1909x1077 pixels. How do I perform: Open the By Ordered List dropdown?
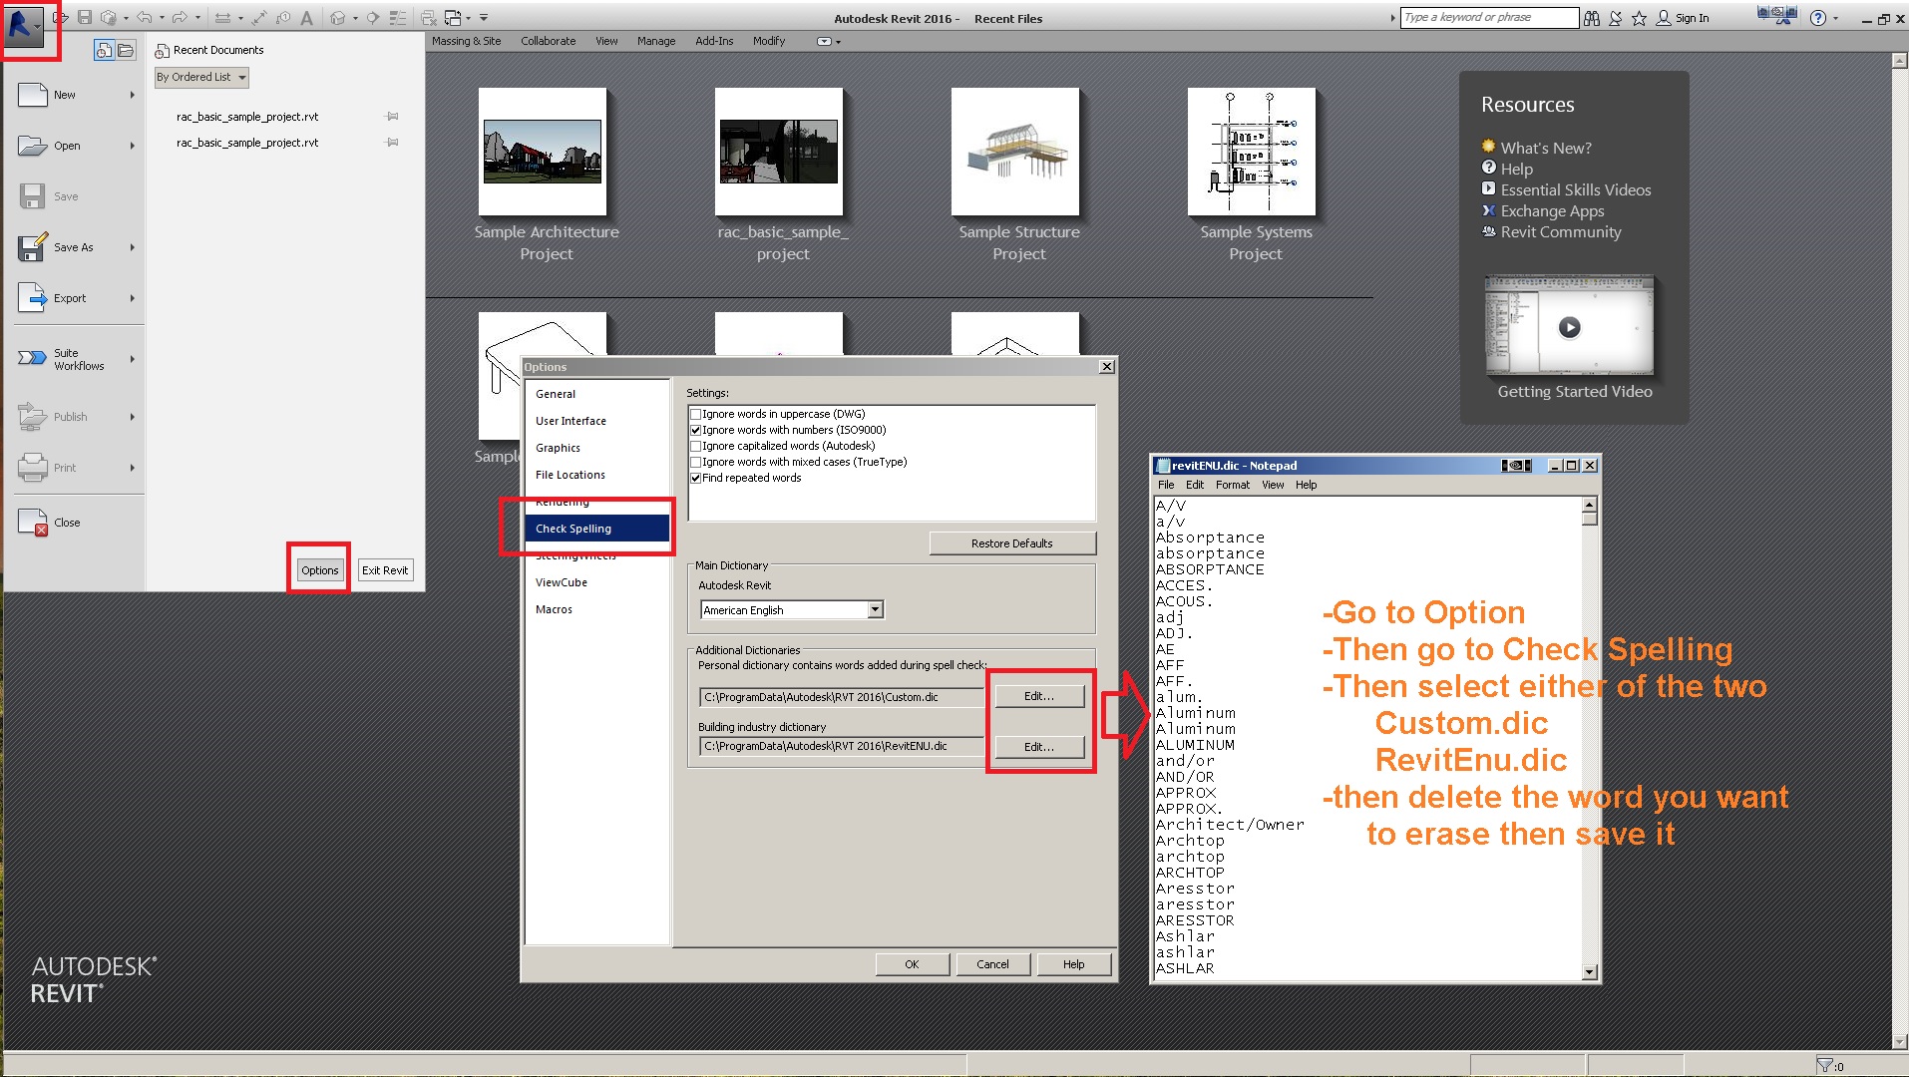click(201, 77)
